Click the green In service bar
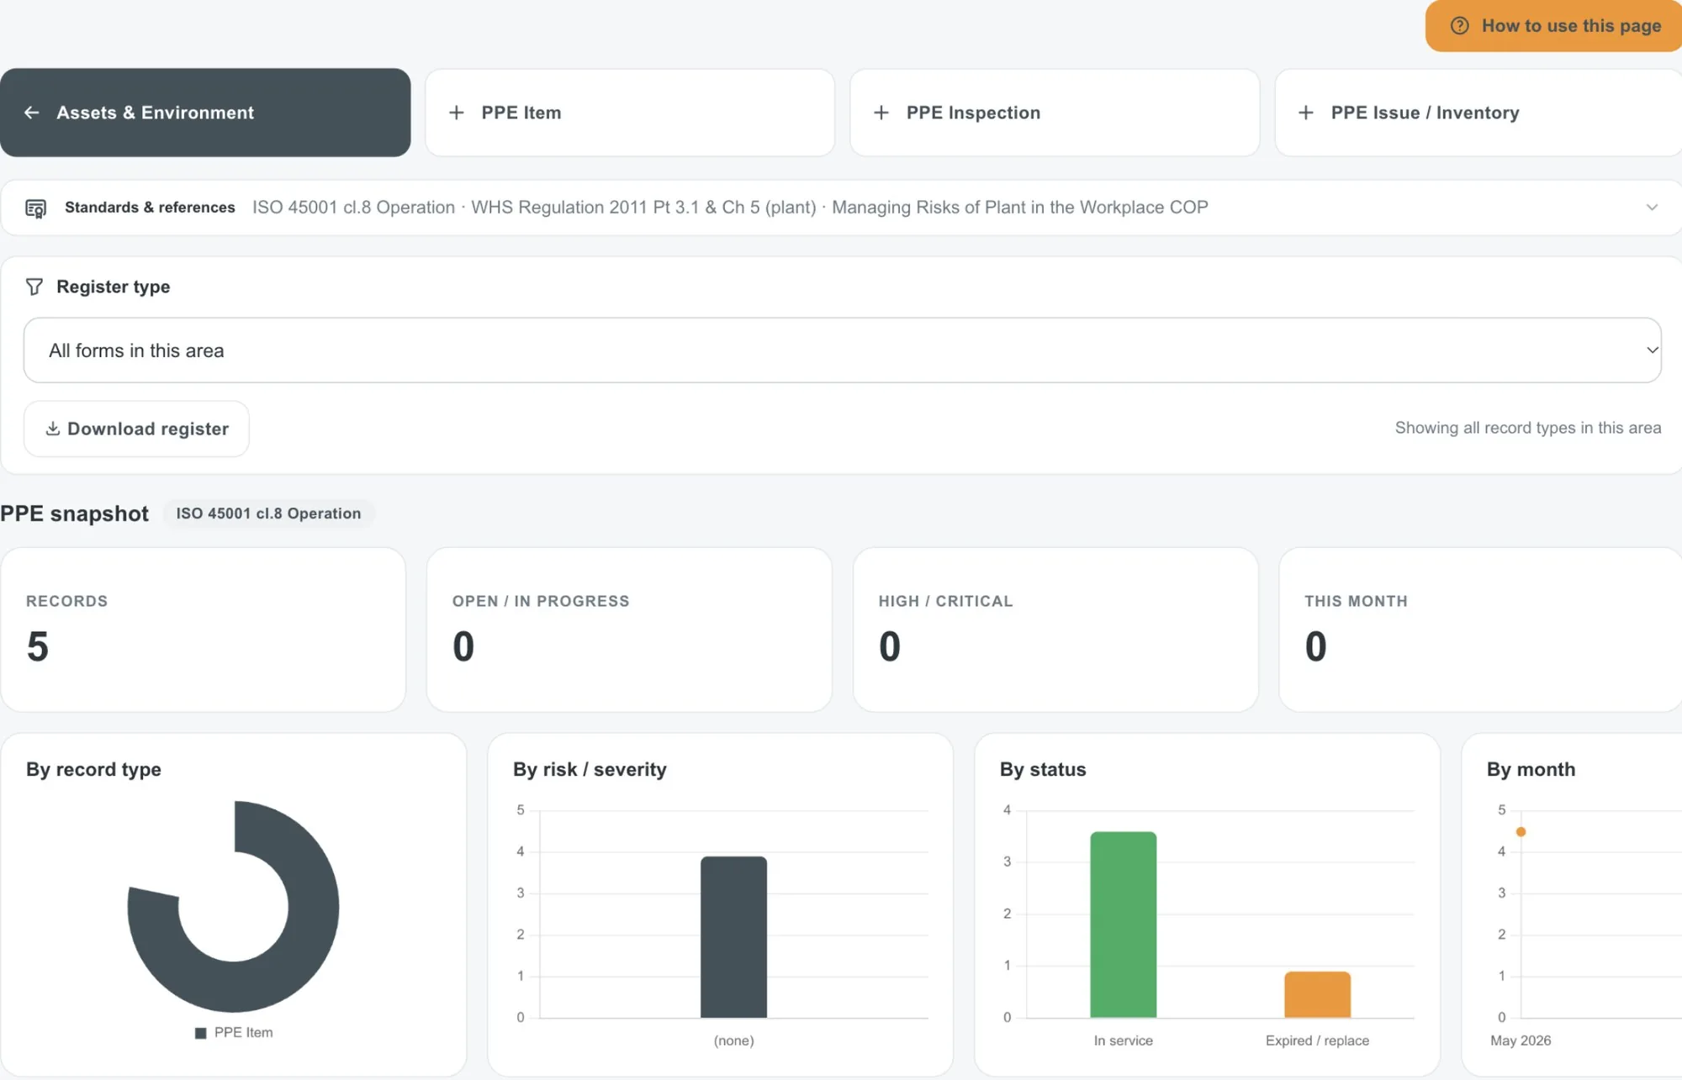The height and width of the screenshot is (1080, 1682). click(x=1123, y=925)
